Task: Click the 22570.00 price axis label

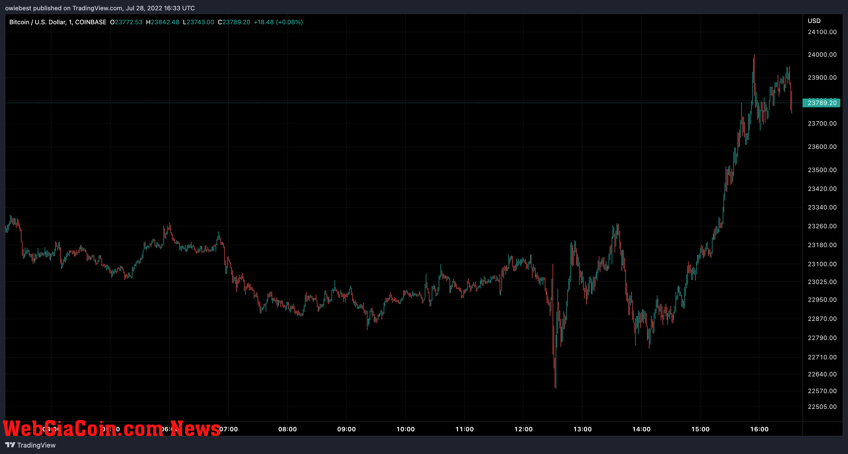Action: point(822,391)
